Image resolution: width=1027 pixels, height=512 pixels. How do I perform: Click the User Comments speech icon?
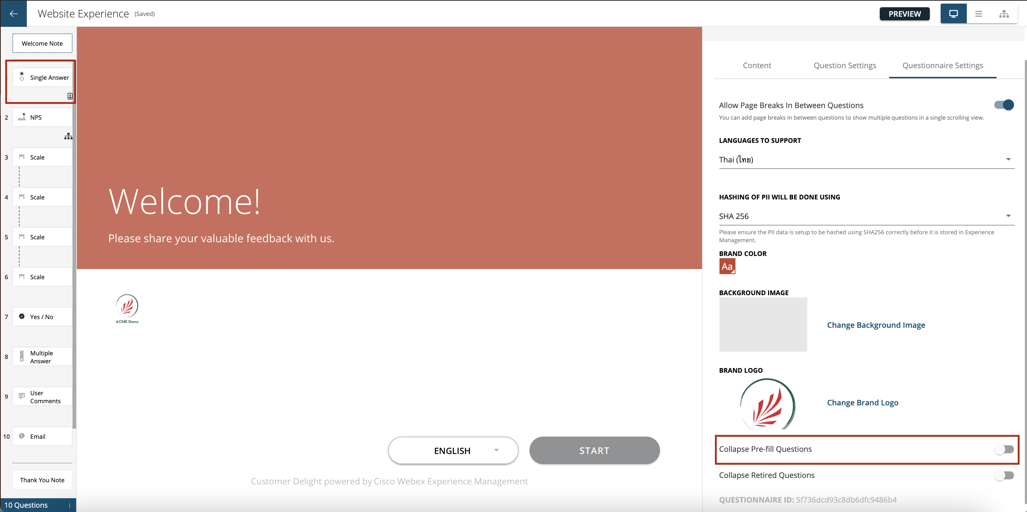(21, 396)
